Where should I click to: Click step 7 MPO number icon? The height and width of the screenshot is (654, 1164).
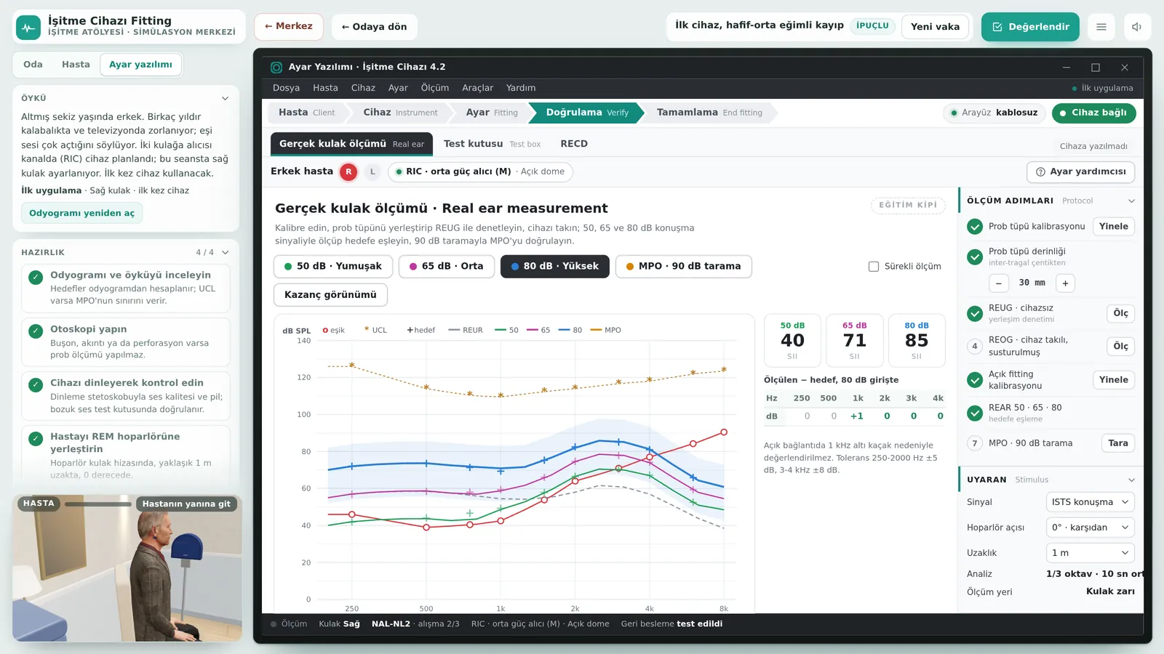coord(975,443)
